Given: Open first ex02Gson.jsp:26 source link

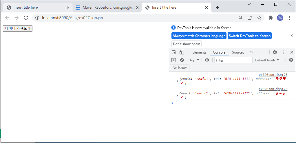Looking at the screenshot, I should coord(273,75).
